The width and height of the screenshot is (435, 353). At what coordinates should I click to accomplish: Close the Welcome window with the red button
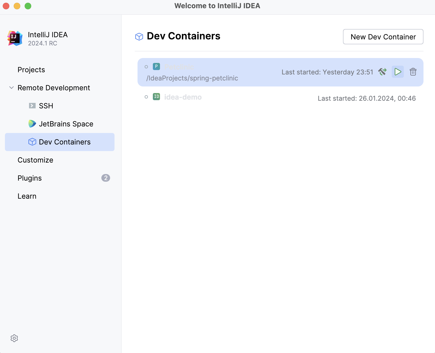[x=6, y=6]
